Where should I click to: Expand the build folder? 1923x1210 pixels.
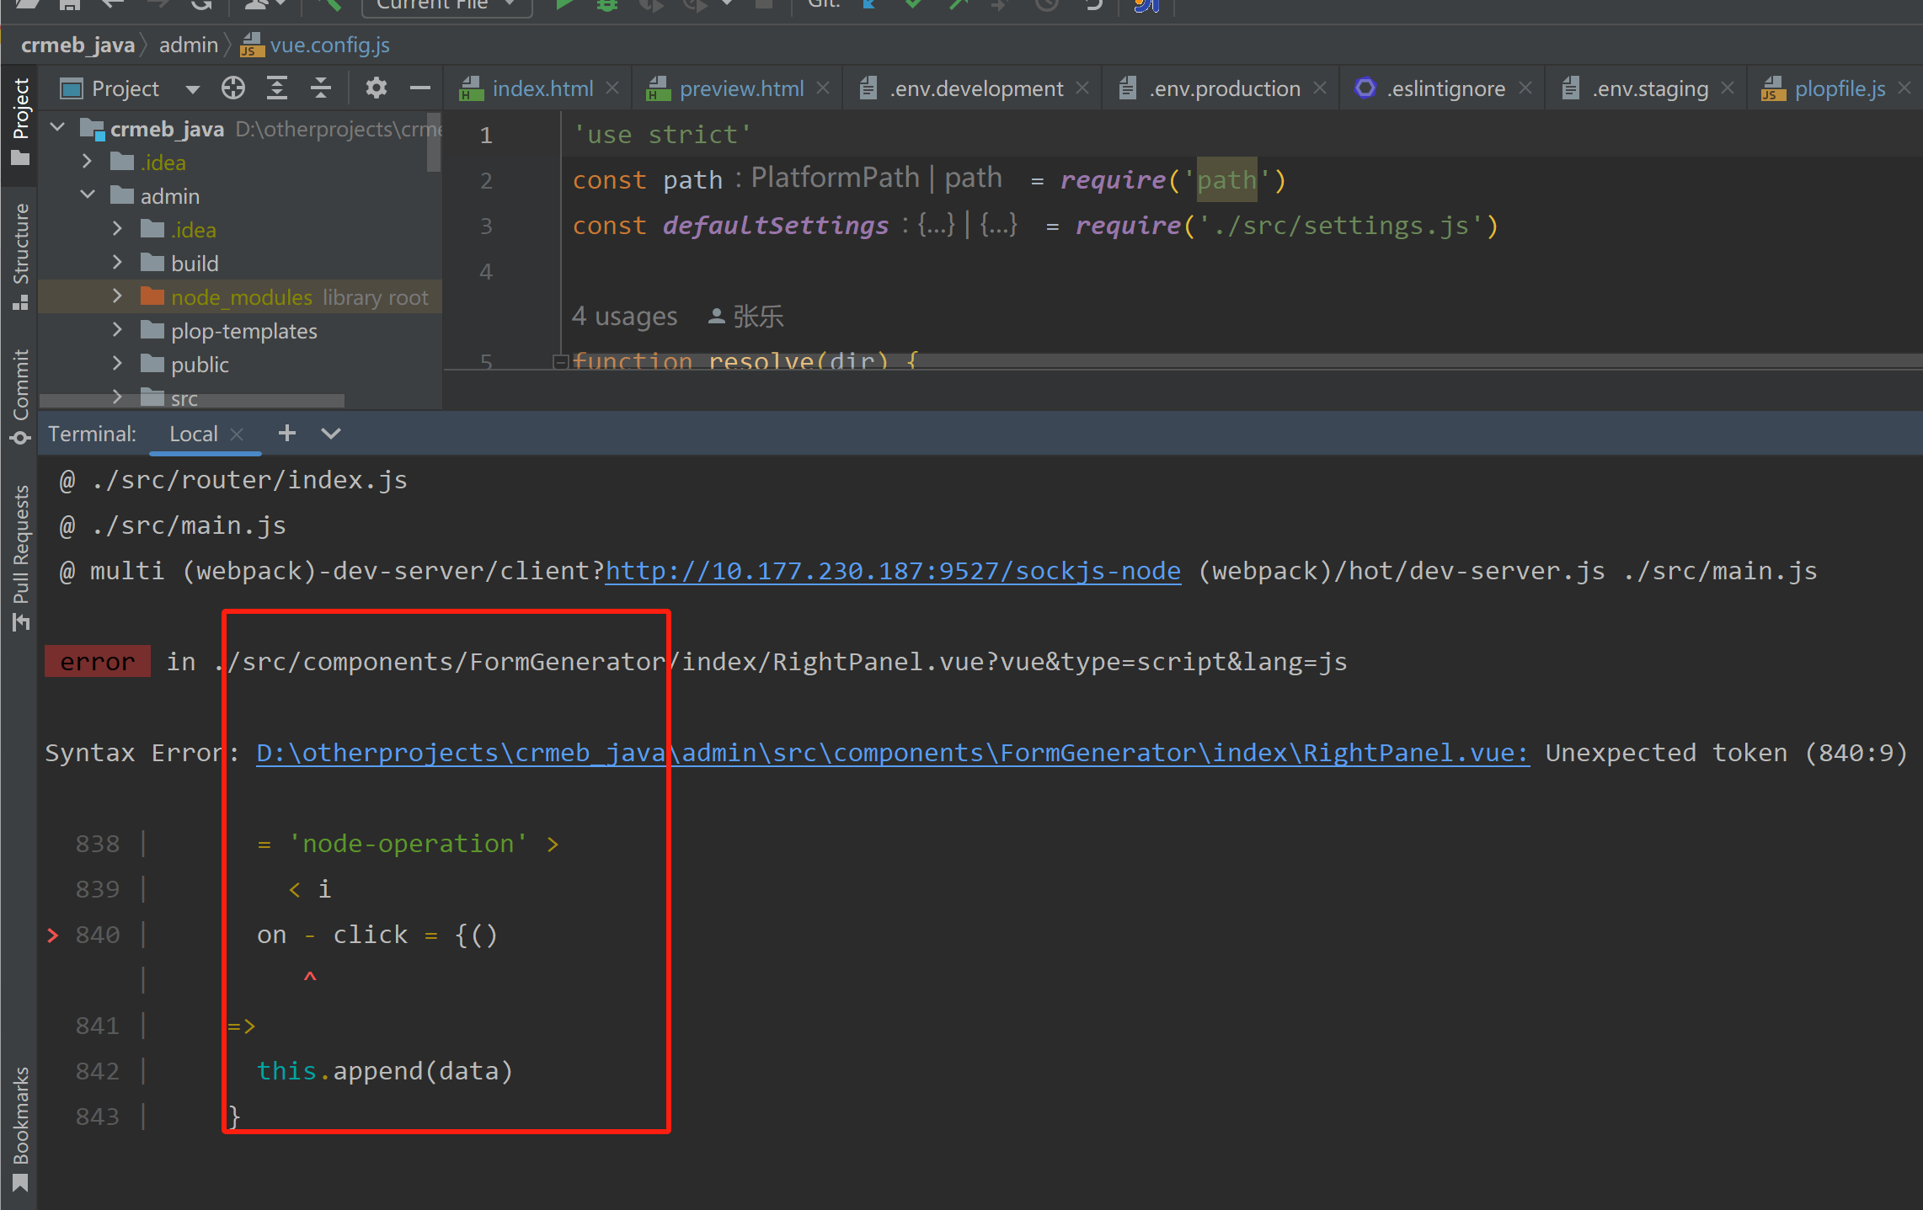[x=118, y=263]
